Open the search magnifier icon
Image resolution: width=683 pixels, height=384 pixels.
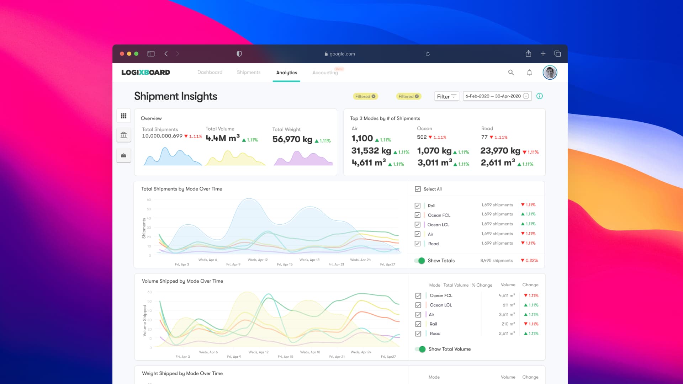click(x=511, y=73)
